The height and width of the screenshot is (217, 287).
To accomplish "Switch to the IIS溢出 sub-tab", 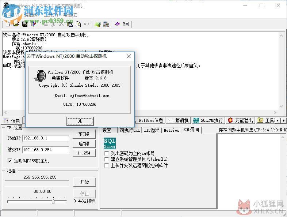I will 152,130.
